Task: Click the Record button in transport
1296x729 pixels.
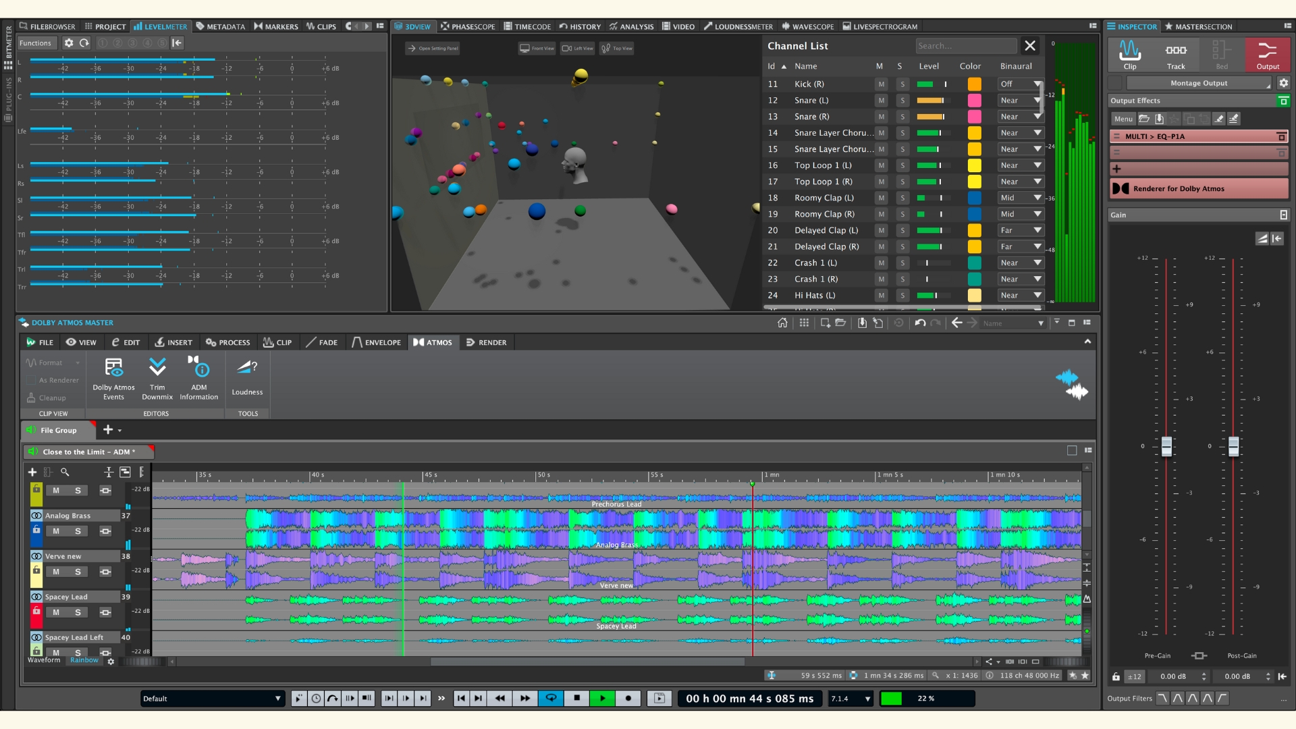Action: [628, 699]
